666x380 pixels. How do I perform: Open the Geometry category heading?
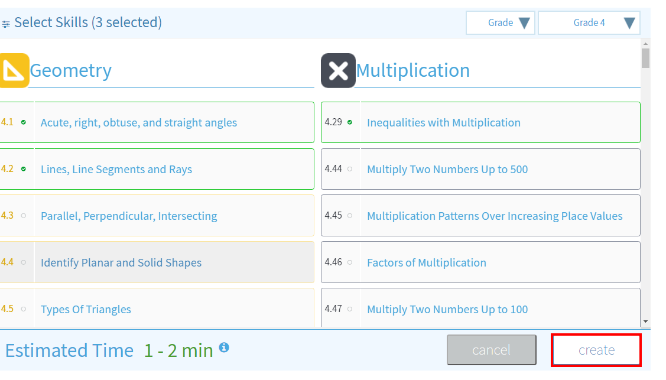[70, 70]
